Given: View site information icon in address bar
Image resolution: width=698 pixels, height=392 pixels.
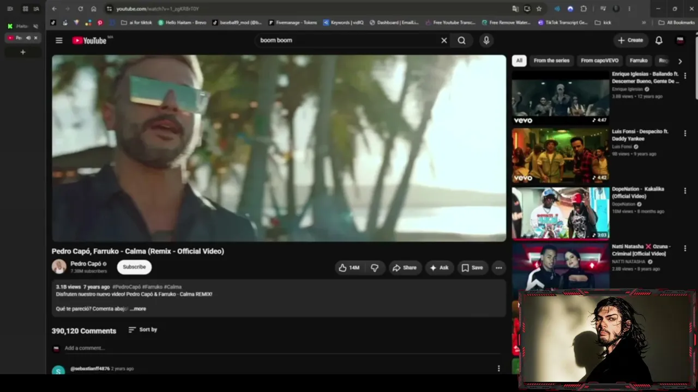Looking at the screenshot, I should pyautogui.click(x=110, y=9).
